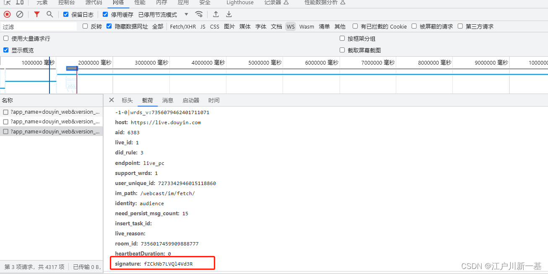The width and height of the screenshot is (548, 274).
Task: Check 按框架分组 option
Action: click(342, 38)
